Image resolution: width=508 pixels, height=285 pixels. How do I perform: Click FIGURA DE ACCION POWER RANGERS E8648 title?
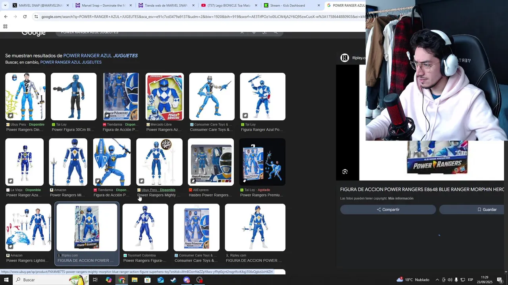click(x=422, y=190)
